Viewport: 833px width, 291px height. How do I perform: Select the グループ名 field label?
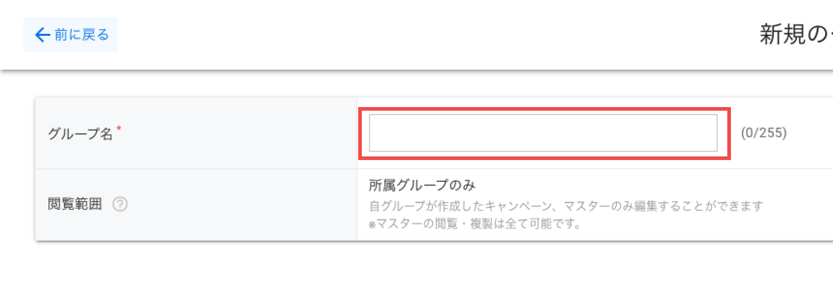click(x=80, y=134)
